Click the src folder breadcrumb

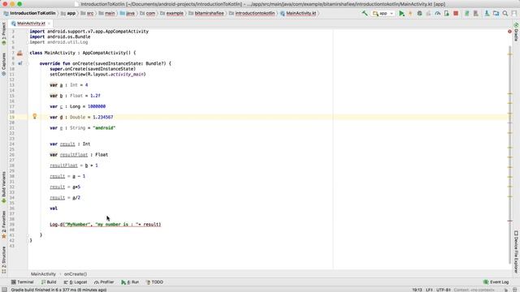[87, 13]
